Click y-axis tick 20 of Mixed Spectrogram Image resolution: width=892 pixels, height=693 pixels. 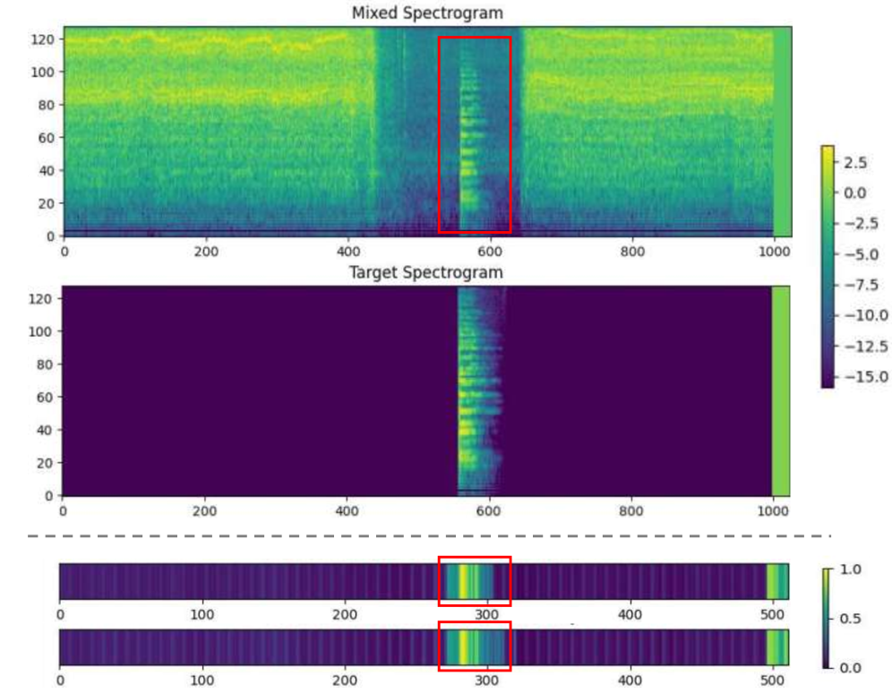pyautogui.click(x=47, y=203)
